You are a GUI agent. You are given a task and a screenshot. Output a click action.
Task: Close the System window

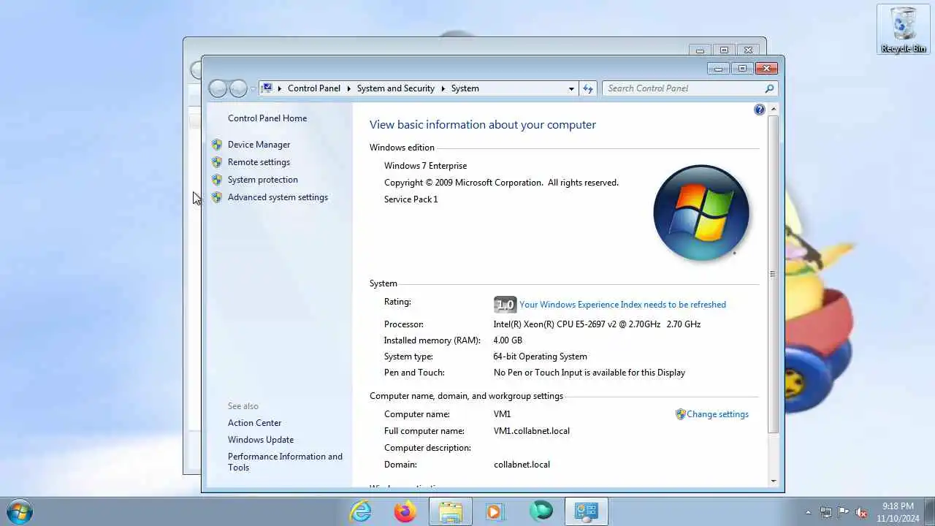[x=766, y=68]
